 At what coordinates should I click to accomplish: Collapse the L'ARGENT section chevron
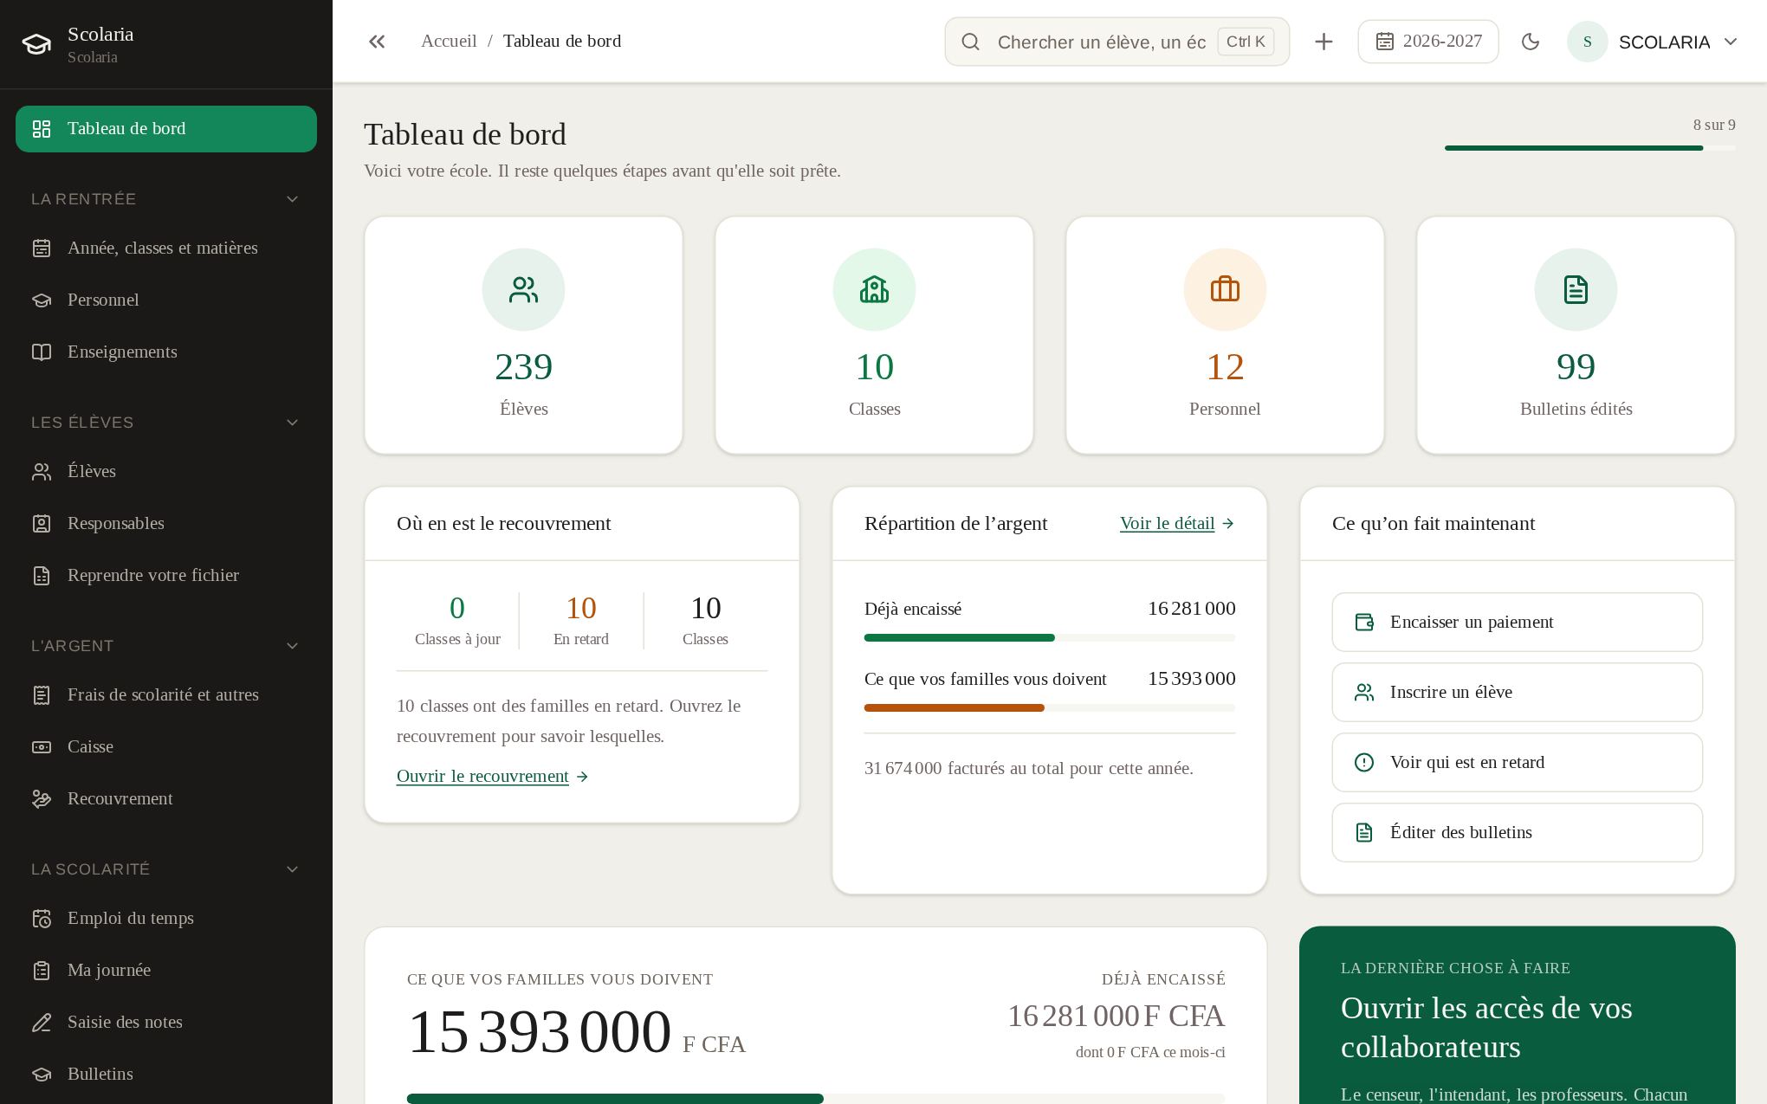click(x=292, y=646)
